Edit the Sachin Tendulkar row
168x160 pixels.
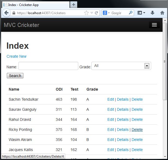[x=111, y=99]
